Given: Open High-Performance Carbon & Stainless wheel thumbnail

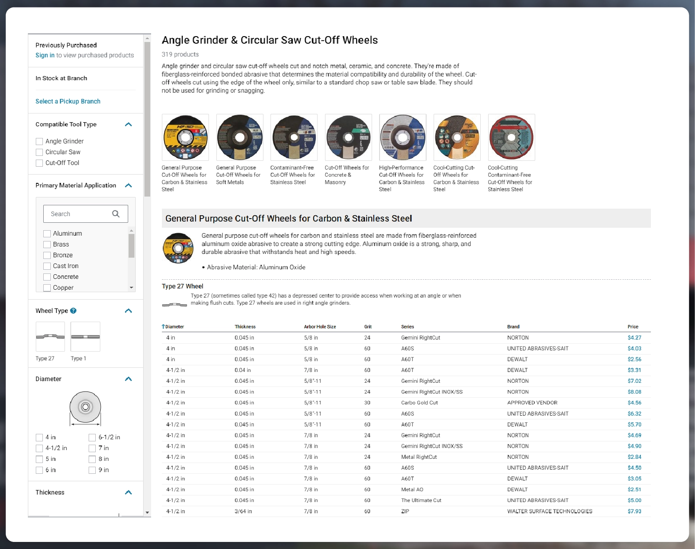Looking at the screenshot, I should pos(402,138).
